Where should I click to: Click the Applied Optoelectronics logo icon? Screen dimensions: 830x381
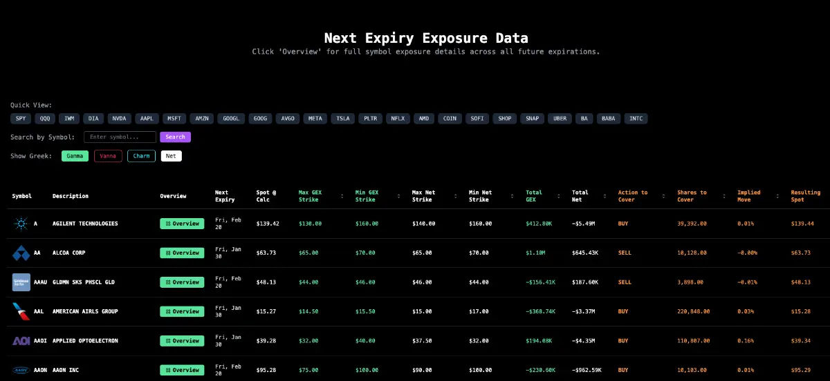pos(21,341)
